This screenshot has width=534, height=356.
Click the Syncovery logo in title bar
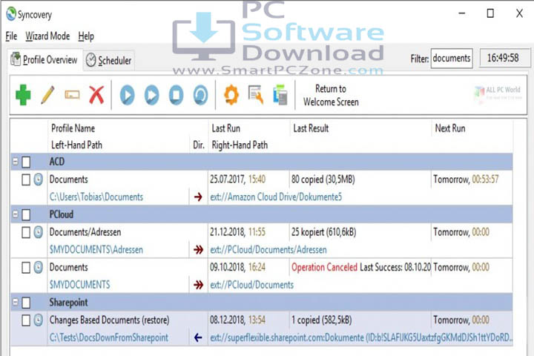(x=11, y=14)
